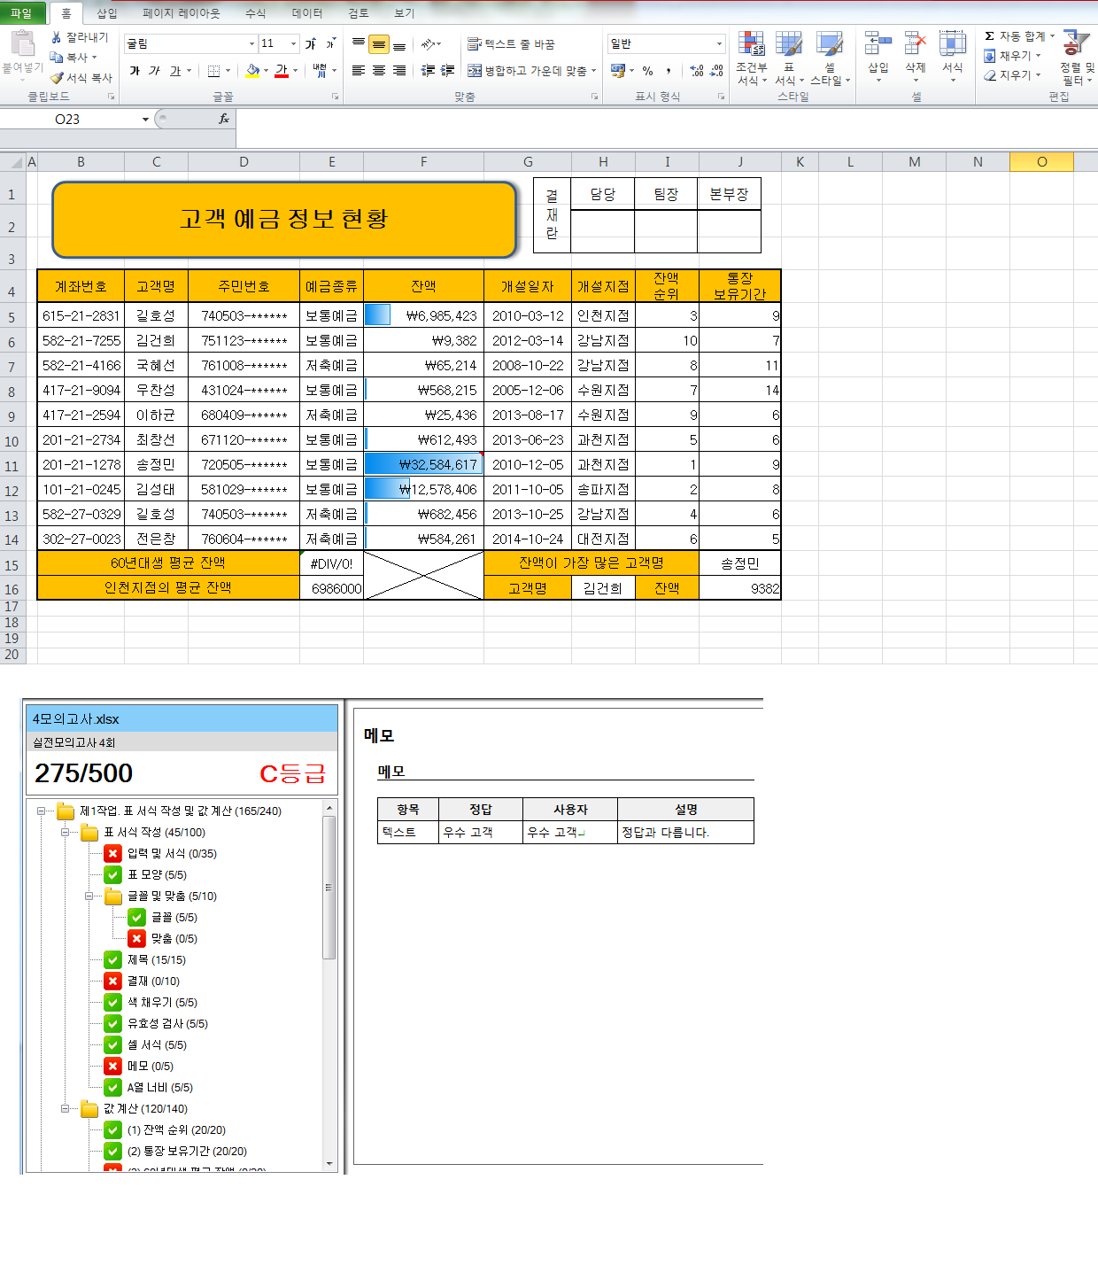Open the 페이지 레이아웃 ribbon tab

coord(181,13)
